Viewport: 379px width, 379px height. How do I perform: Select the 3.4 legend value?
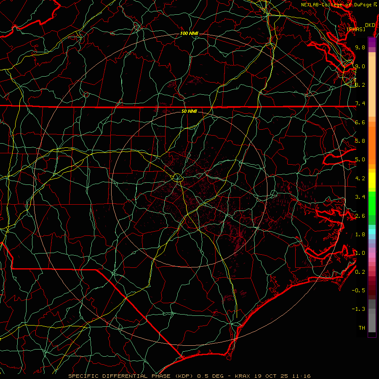coord(360,197)
